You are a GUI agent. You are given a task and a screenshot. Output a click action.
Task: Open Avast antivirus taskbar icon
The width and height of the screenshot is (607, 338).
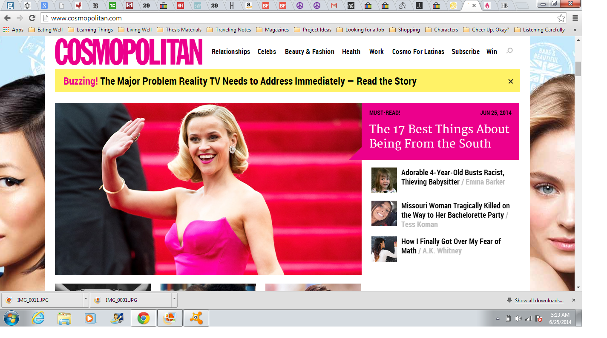point(196,318)
